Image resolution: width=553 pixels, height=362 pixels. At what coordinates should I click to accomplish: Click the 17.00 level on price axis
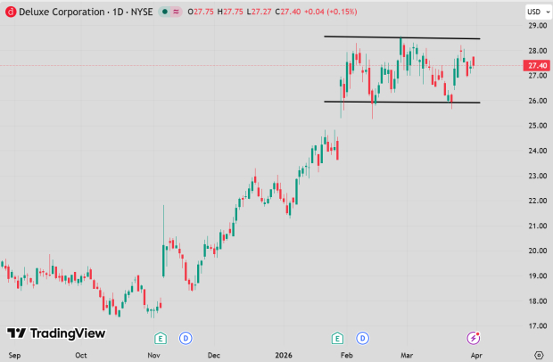click(x=536, y=325)
